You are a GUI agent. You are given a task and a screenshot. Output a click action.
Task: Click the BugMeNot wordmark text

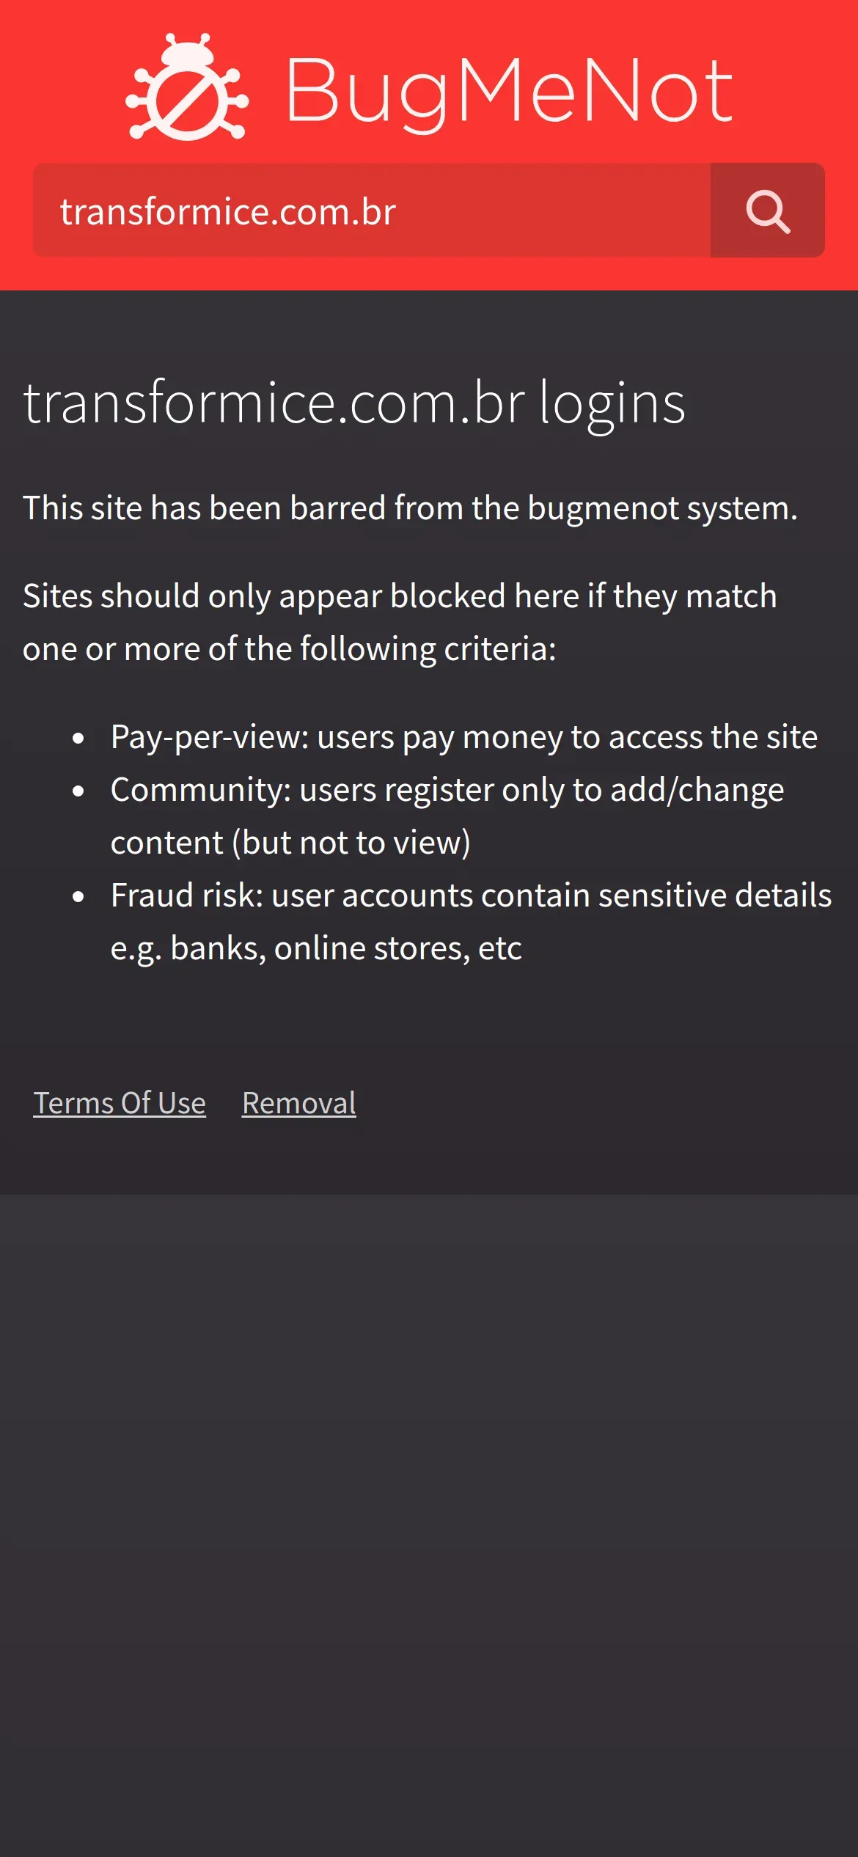click(509, 91)
